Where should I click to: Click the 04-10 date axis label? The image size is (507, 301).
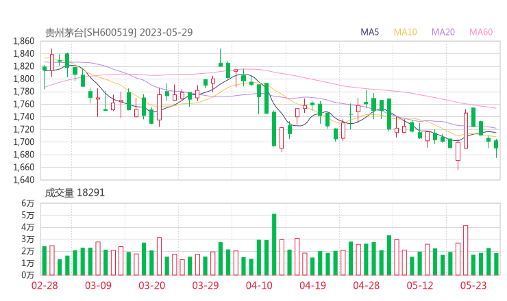pyautogui.click(x=259, y=285)
